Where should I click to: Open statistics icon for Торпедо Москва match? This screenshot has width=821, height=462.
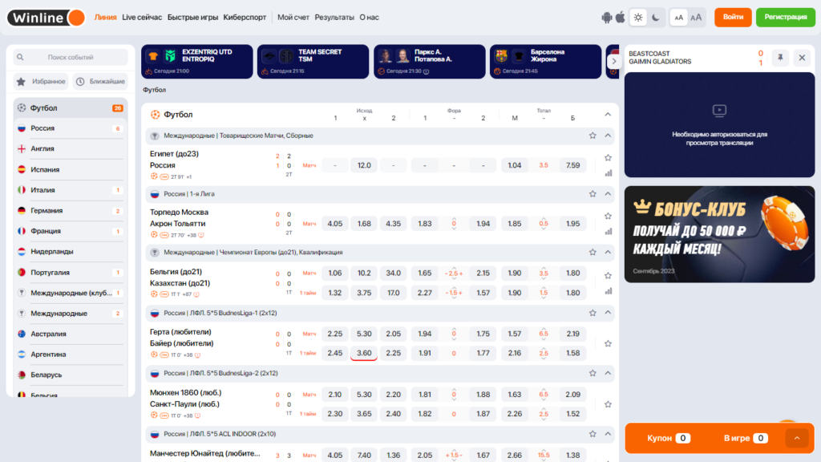pyautogui.click(x=608, y=232)
